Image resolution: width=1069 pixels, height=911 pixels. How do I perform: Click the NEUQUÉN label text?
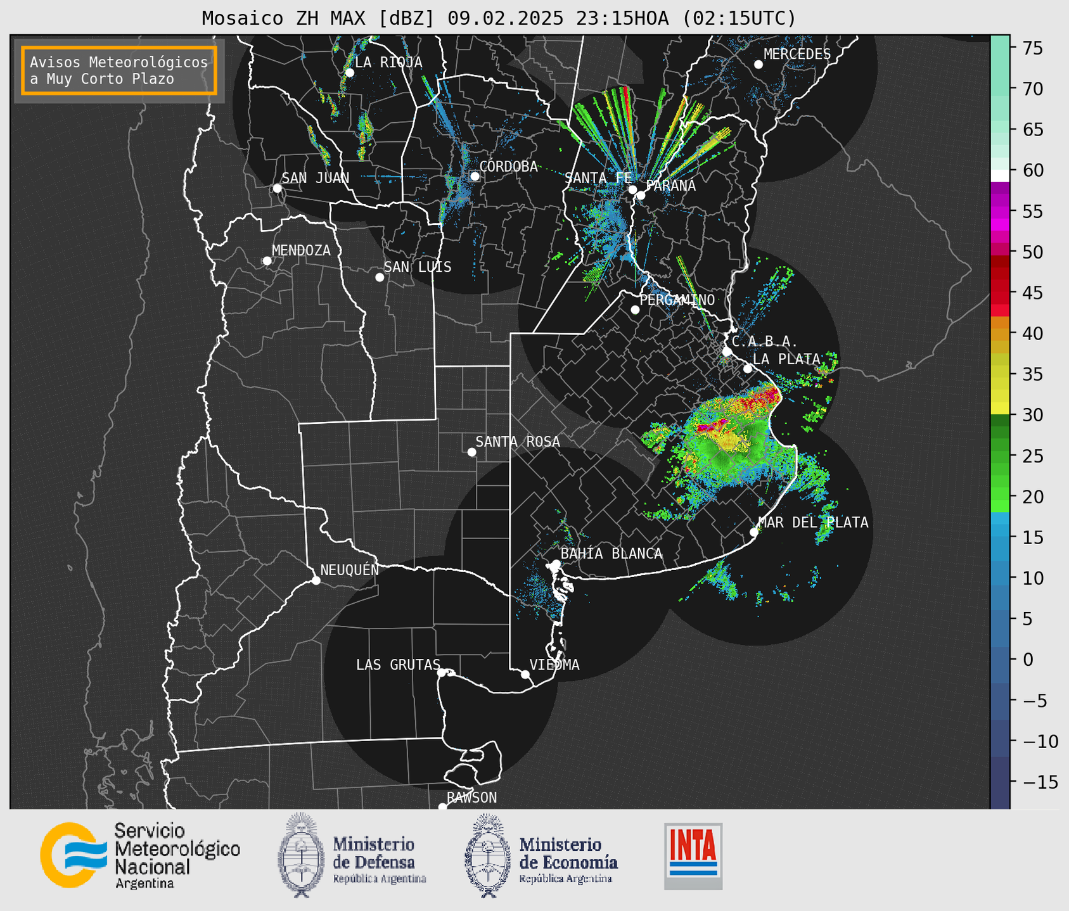click(350, 570)
